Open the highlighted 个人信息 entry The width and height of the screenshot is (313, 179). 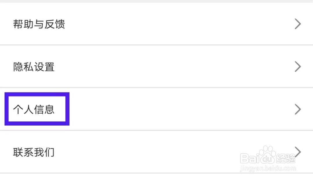click(x=34, y=110)
